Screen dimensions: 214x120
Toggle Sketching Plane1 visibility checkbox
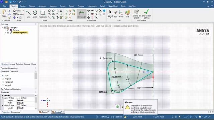pyautogui.click(x=8, y=33)
